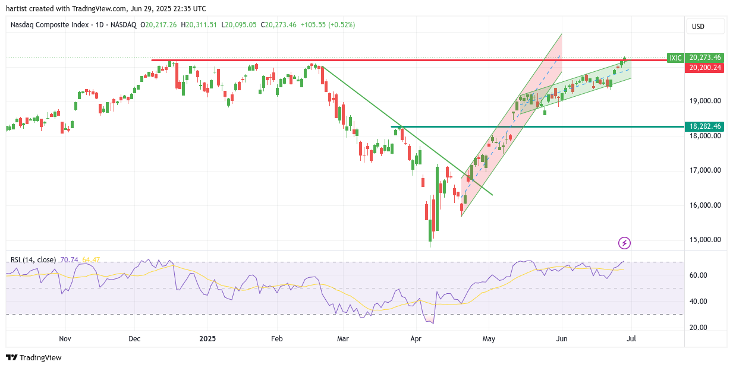
Task: Click the purple lightning bolt event icon
Action: [624, 243]
